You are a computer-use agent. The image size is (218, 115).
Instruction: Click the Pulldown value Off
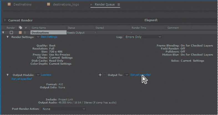tap(183, 51)
